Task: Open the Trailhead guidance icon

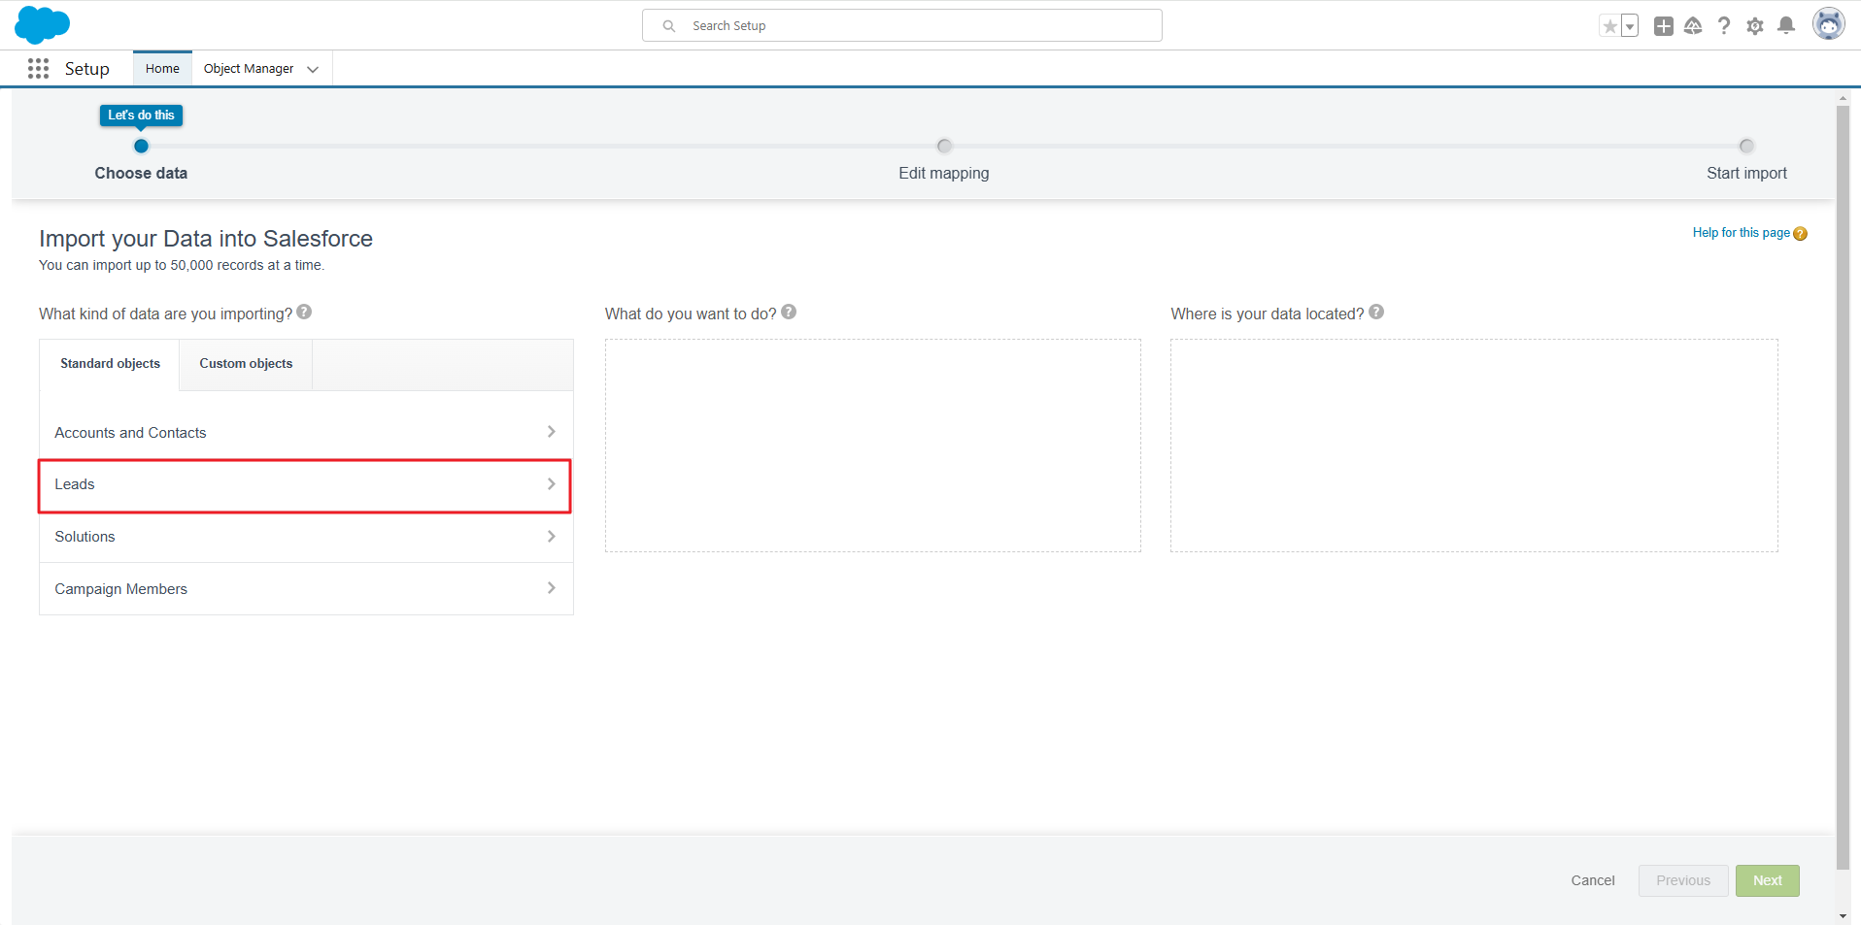Action: coord(1693,26)
